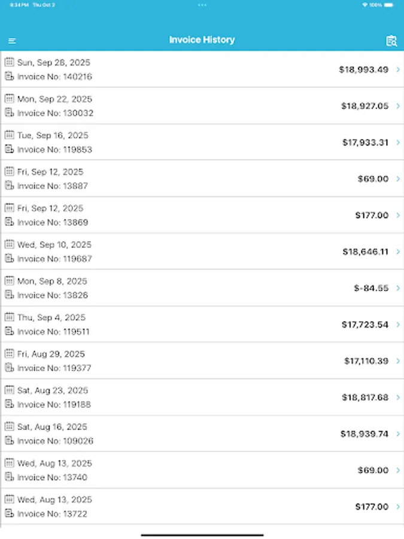
Task: Click the calendar icon on the Sep 28 row
Action: (9, 62)
